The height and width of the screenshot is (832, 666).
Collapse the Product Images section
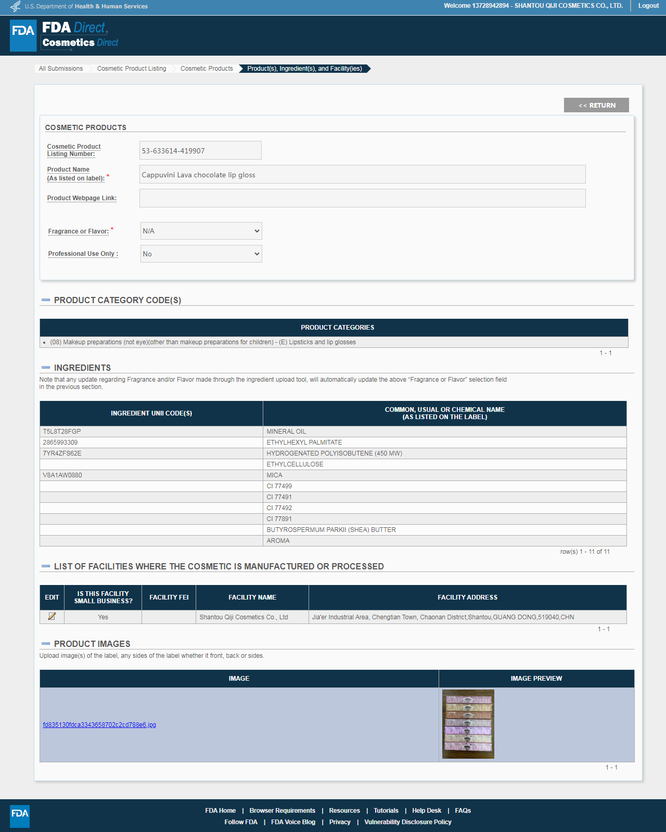(x=46, y=644)
